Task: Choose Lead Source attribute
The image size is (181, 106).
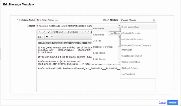Action: pos(105,59)
